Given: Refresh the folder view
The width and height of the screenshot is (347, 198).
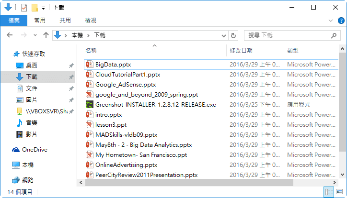Looking at the screenshot, I should point(233,35).
